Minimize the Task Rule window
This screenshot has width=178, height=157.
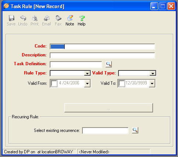tap(154, 6)
